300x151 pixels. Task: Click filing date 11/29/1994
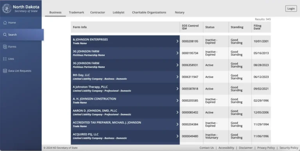261,124
